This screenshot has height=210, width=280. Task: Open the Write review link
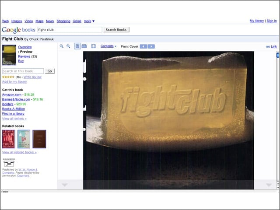click(x=32, y=77)
